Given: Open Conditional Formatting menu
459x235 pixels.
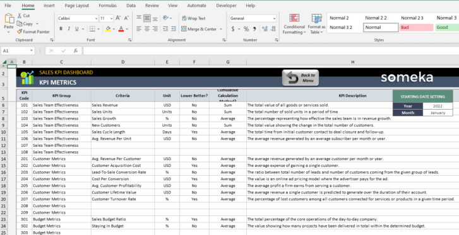Looking at the screenshot, I should pyautogui.click(x=294, y=24).
